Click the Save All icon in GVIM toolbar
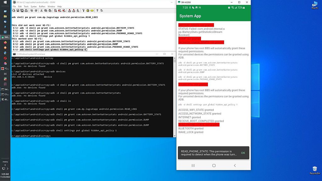 coord(22,10)
